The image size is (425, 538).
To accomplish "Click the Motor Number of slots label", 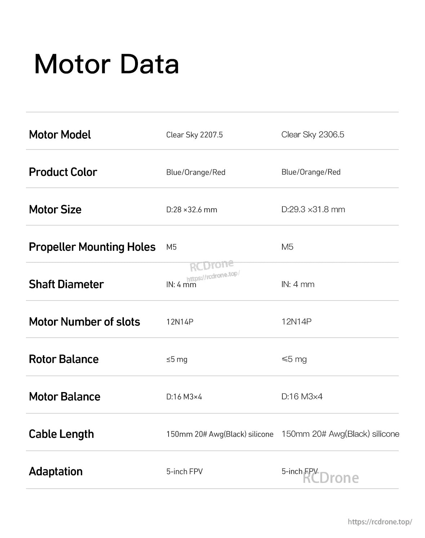I will (x=84, y=321).
